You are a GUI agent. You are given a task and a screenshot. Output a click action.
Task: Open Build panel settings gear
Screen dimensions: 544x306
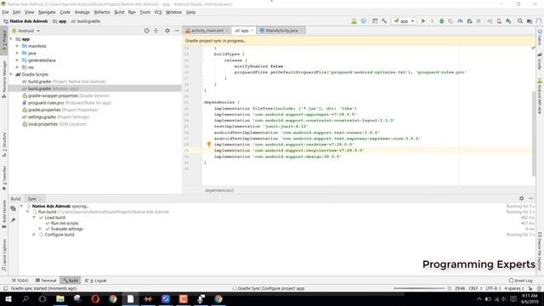click(x=521, y=198)
